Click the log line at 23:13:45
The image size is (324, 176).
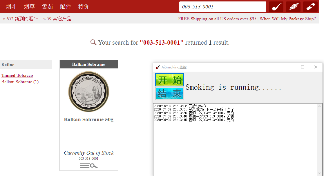[194, 120]
